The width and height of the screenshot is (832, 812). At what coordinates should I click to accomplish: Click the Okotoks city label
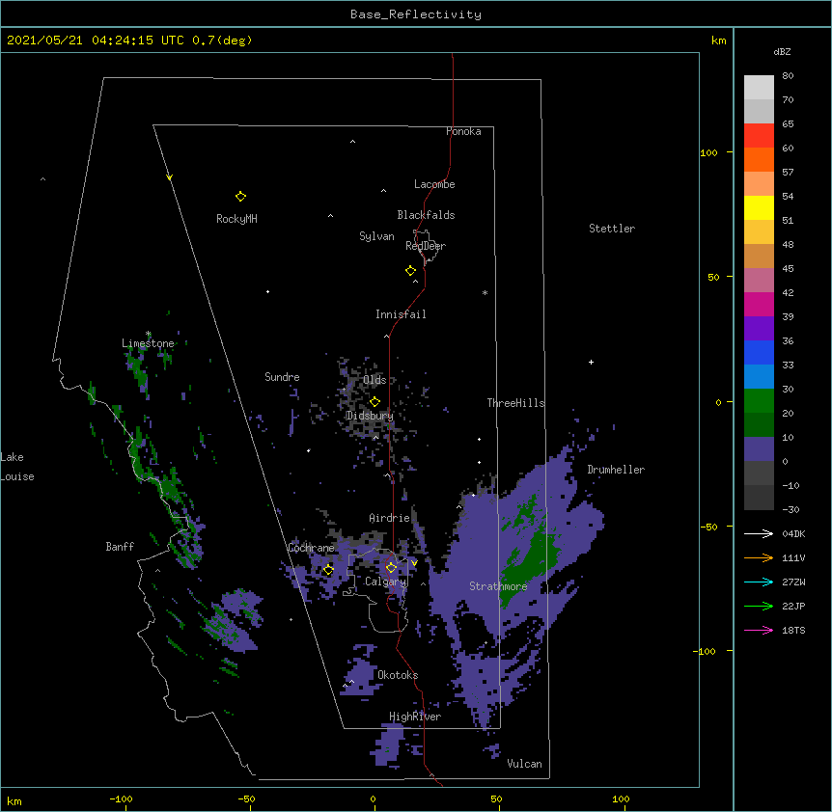tap(398, 675)
